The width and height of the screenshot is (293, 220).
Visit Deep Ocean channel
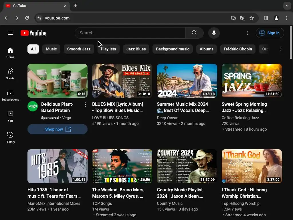point(168,118)
